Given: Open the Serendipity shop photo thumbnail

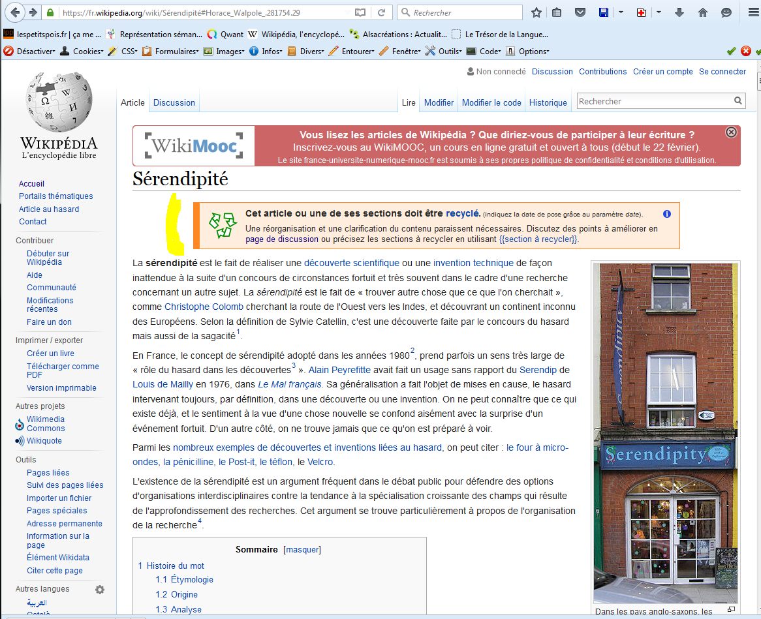Looking at the screenshot, I should pos(665,432).
